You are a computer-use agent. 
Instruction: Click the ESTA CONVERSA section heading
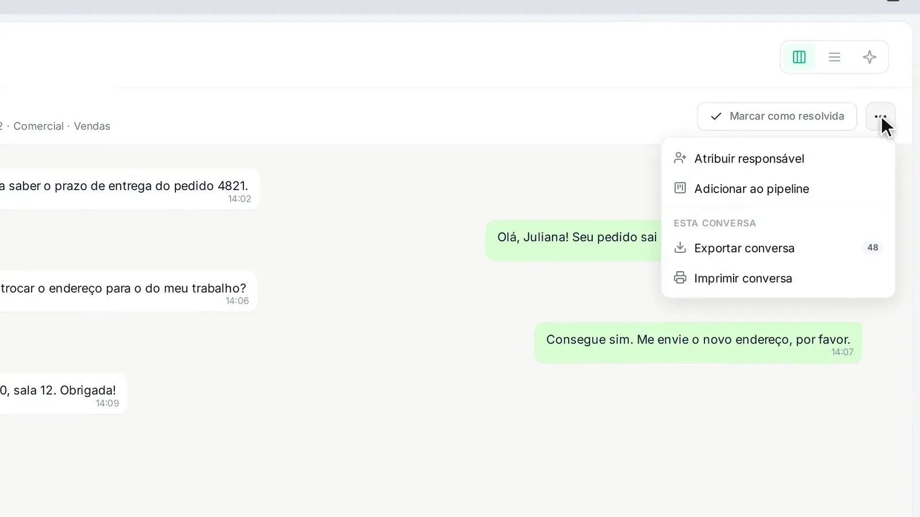(715, 223)
